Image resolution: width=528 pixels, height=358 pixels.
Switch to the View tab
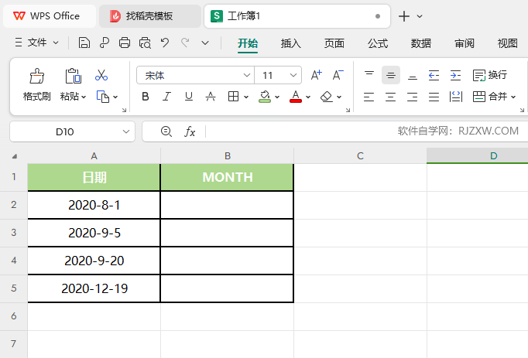click(508, 43)
